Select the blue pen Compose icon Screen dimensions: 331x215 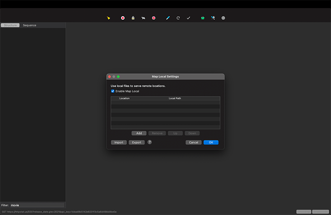168,18
